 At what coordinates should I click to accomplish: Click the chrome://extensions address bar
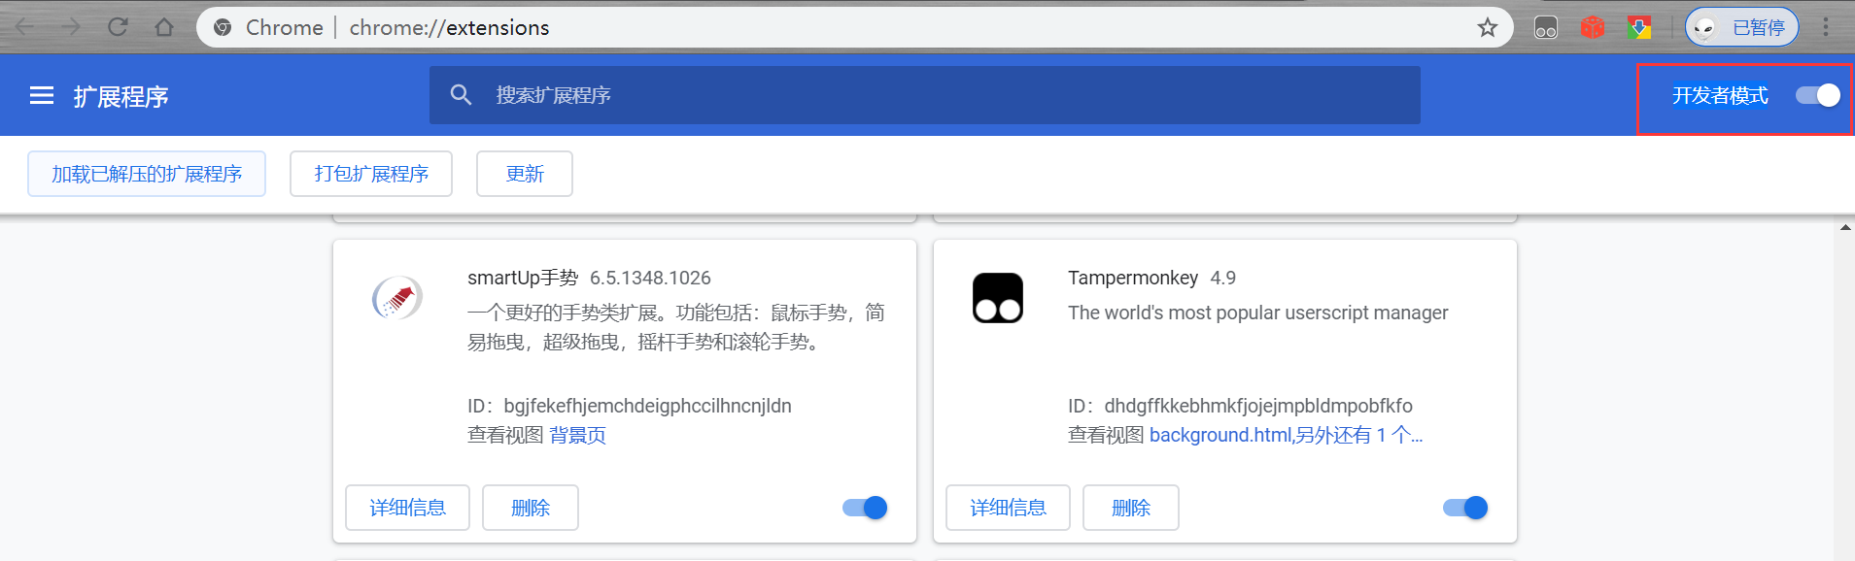click(855, 27)
